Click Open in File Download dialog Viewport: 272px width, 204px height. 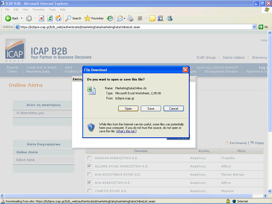tap(128, 109)
